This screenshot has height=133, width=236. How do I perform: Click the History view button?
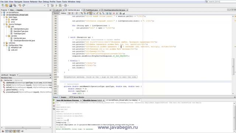point(63,13)
